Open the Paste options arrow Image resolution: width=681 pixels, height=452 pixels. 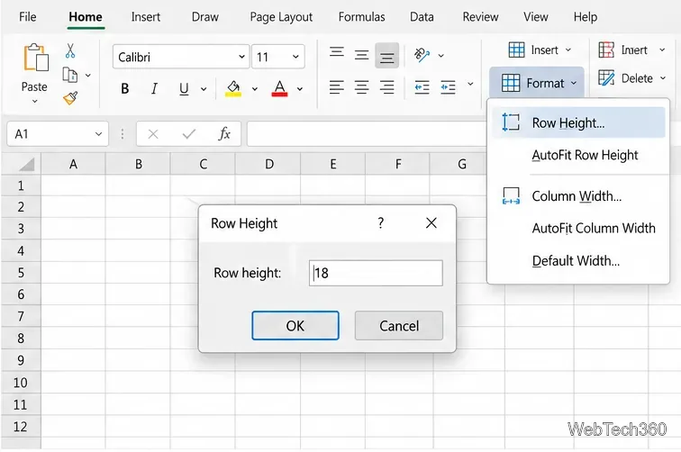pos(35,102)
